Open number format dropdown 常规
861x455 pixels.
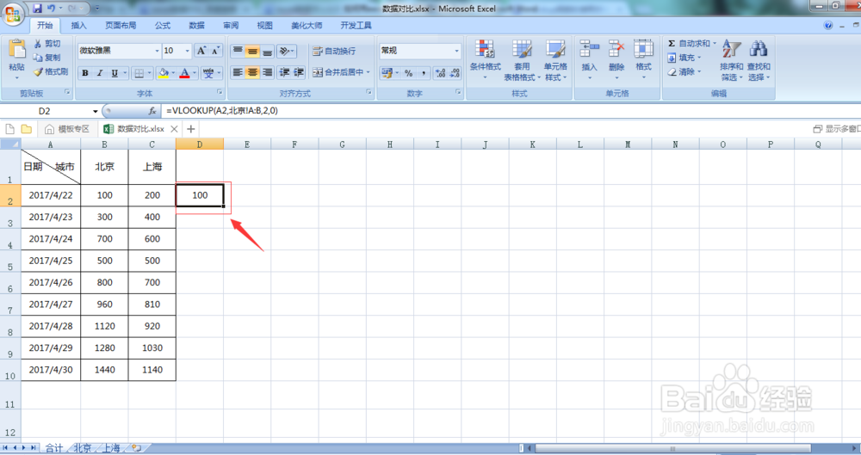[456, 51]
